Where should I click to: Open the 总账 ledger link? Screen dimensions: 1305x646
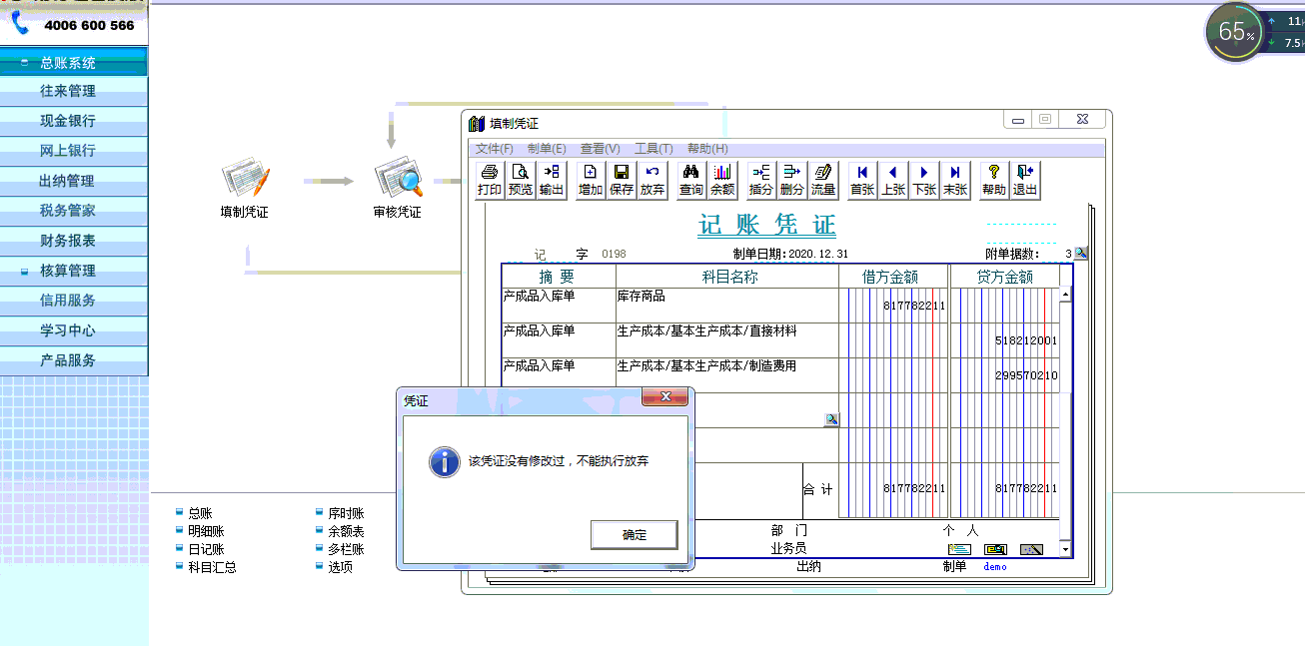pyautogui.click(x=200, y=513)
